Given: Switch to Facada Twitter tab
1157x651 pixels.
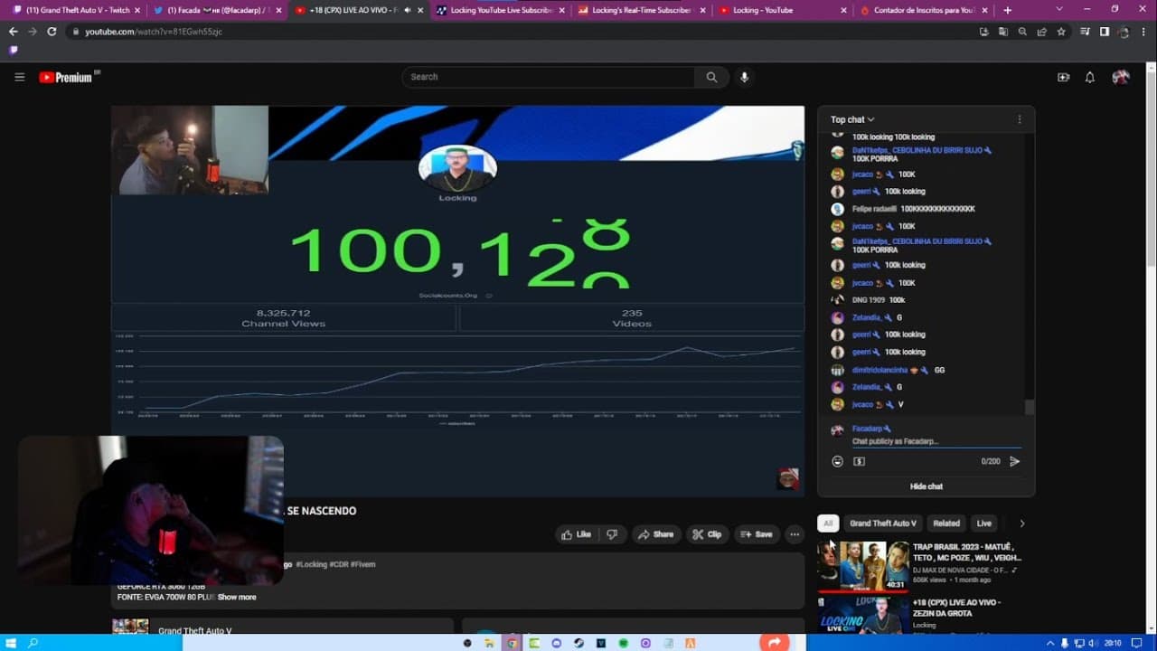Looking at the screenshot, I should click(219, 10).
